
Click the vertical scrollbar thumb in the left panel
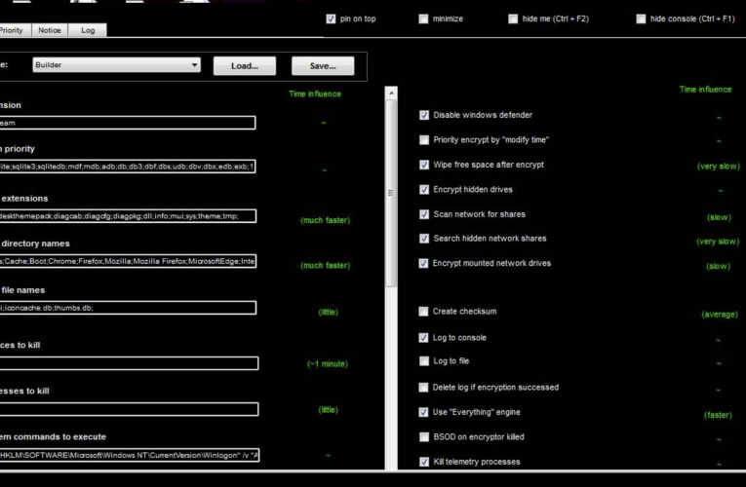(x=391, y=193)
